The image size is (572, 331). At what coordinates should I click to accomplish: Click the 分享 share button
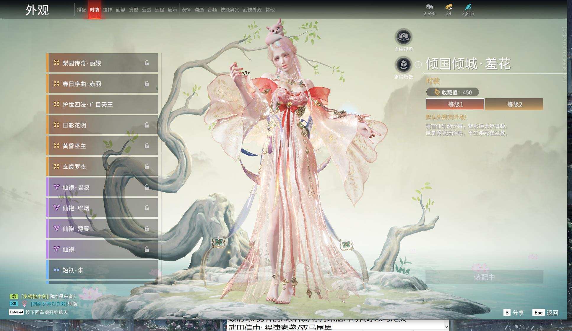tap(513, 313)
